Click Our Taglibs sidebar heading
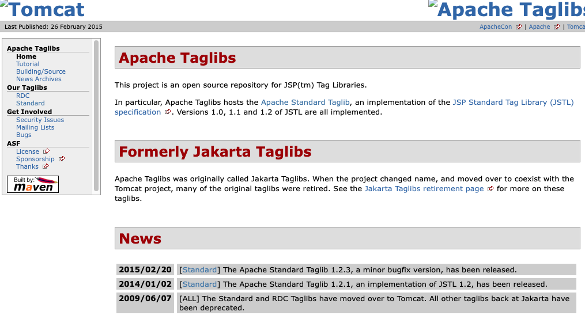 (27, 88)
